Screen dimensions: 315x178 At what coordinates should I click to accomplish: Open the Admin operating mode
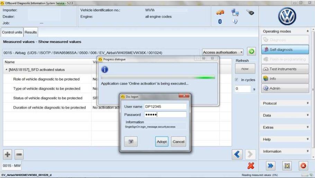coord(285,88)
